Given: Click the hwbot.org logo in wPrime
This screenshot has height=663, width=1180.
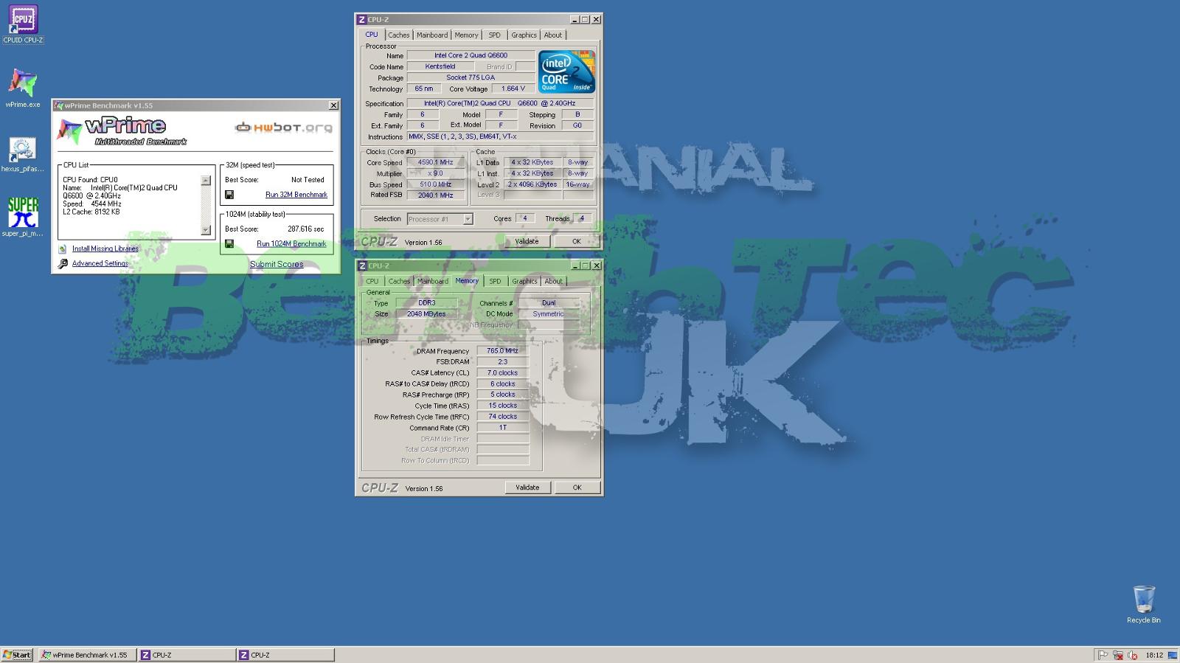Looking at the screenshot, I should pyautogui.click(x=283, y=128).
